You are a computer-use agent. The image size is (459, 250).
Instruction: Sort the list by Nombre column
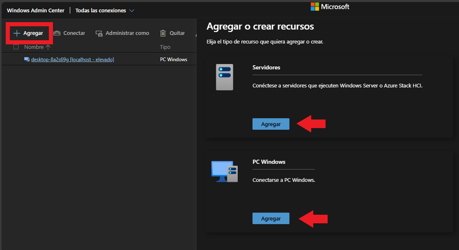[34, 47]
